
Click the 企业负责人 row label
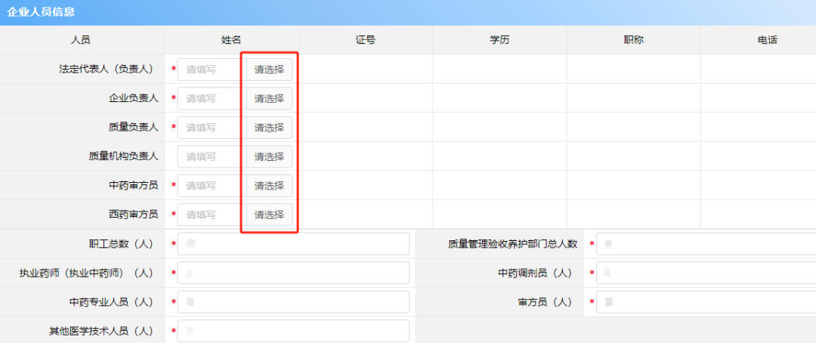(134, 98)
